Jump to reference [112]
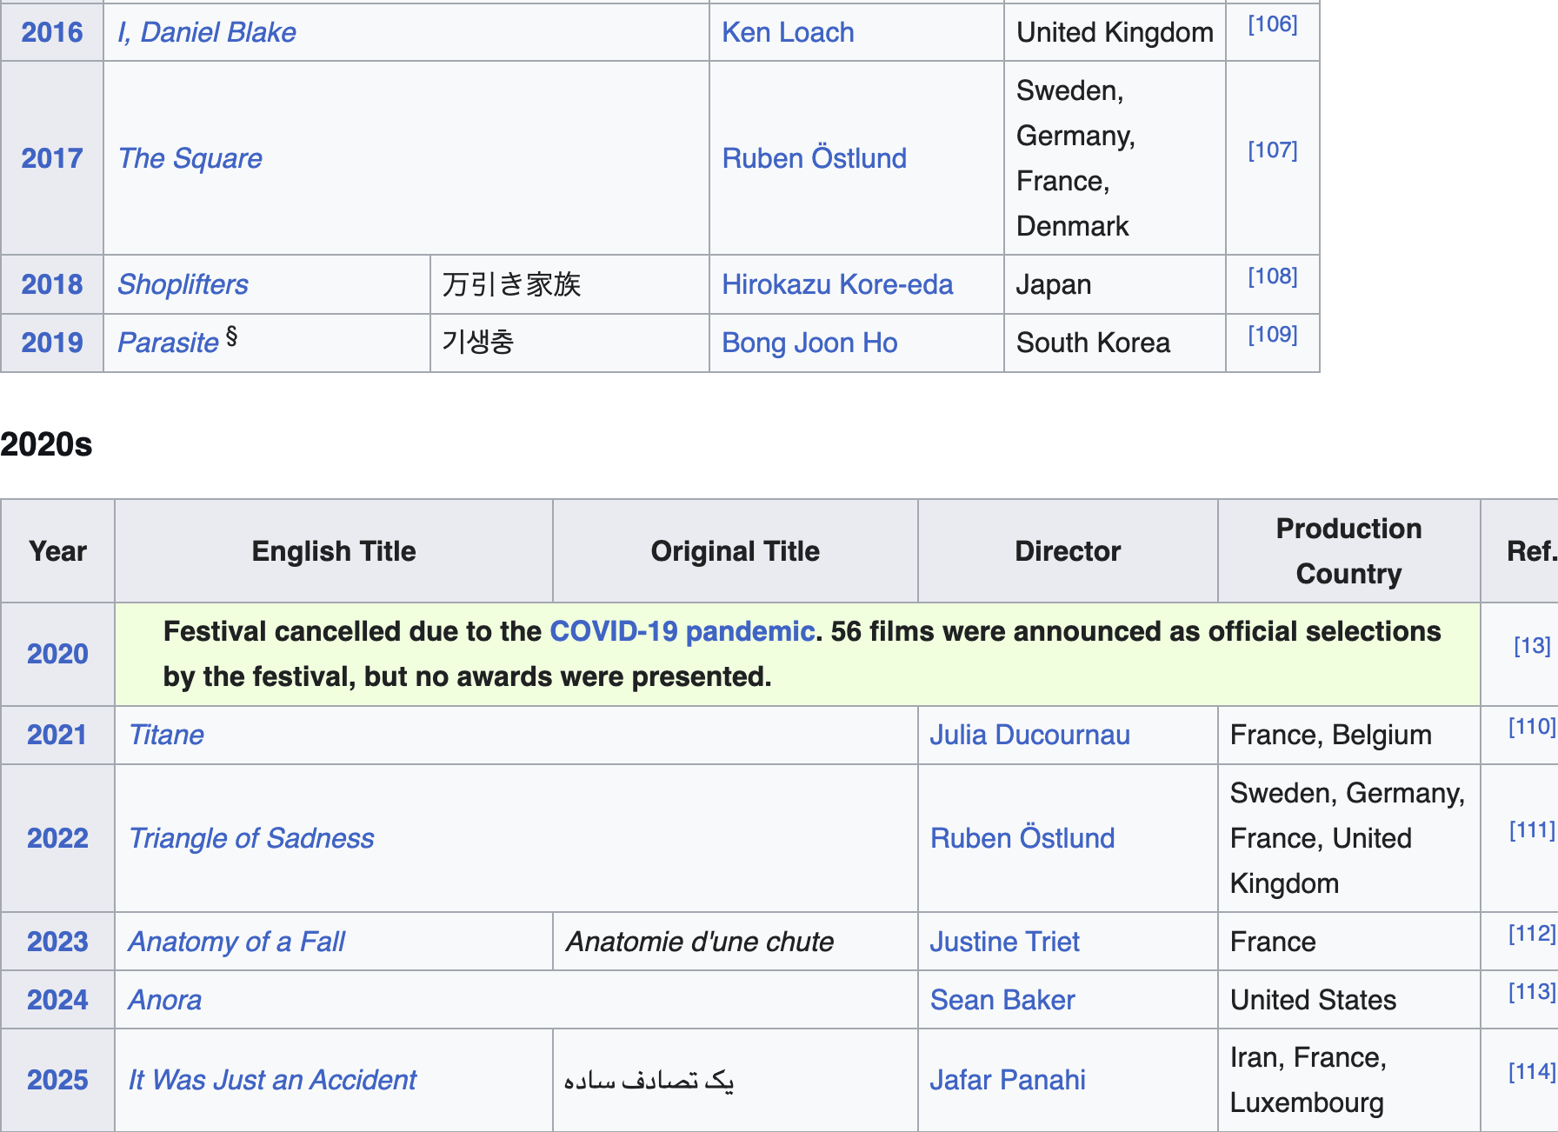This screenshot has height=1132, width=1558. [x=1532, y=934]
